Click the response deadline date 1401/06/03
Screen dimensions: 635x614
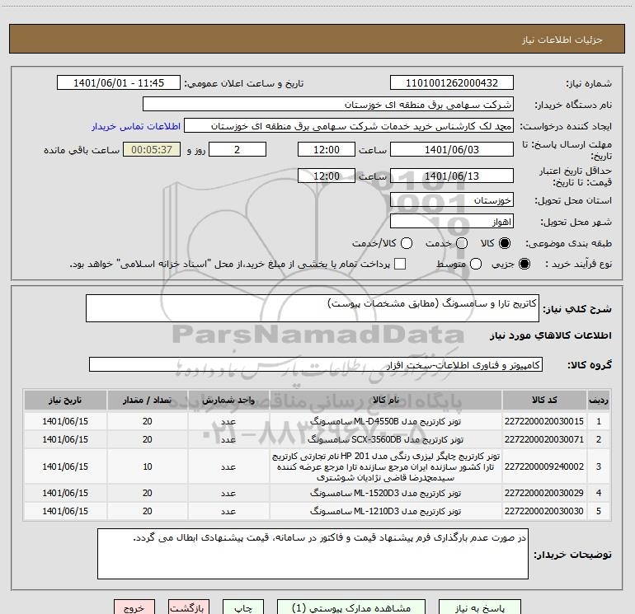(x=452, y=150)
